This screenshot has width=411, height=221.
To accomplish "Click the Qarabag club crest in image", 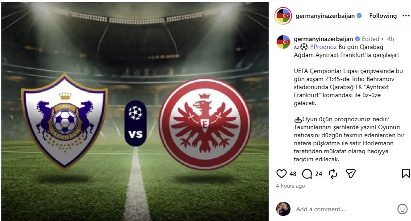I will point(64,121).
